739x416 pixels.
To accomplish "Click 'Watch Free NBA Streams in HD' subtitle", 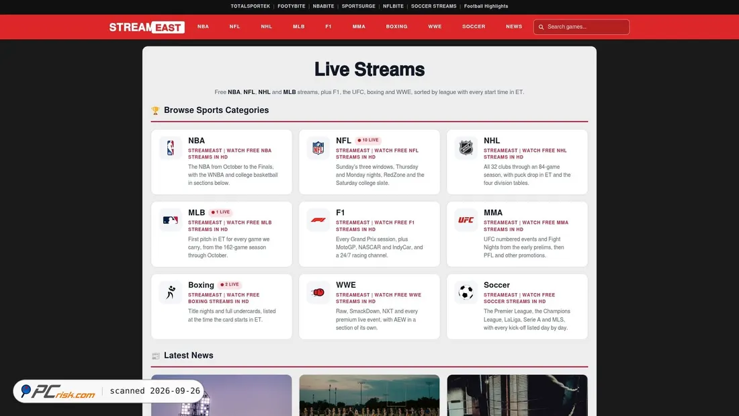I will [x=230, y=154].
